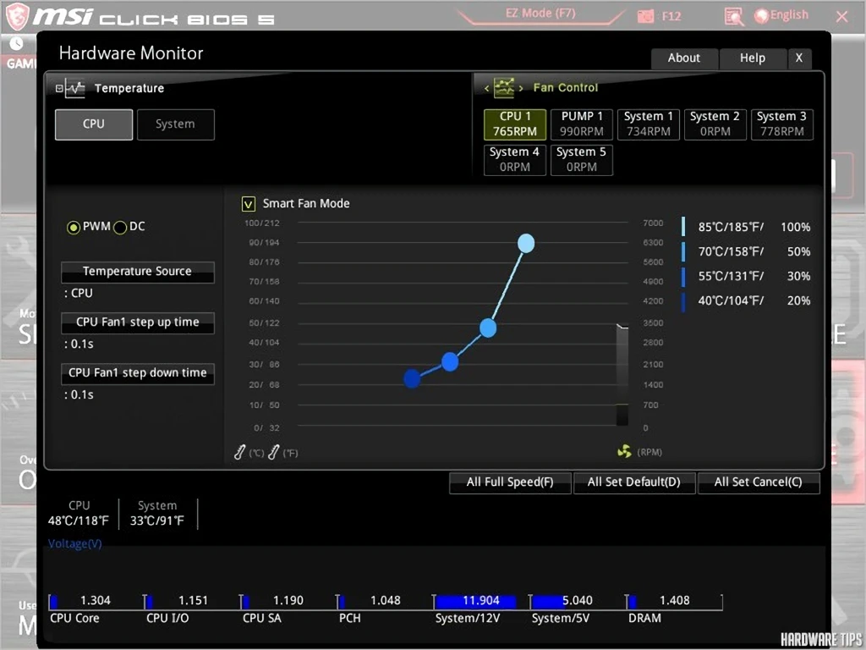Viewport: 866px width, 650px height.
Task: Click All Set Default(D) button
Action: 634,482
